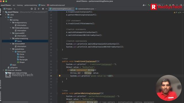Click training in breadcrumb bar

tap(20, 5)
